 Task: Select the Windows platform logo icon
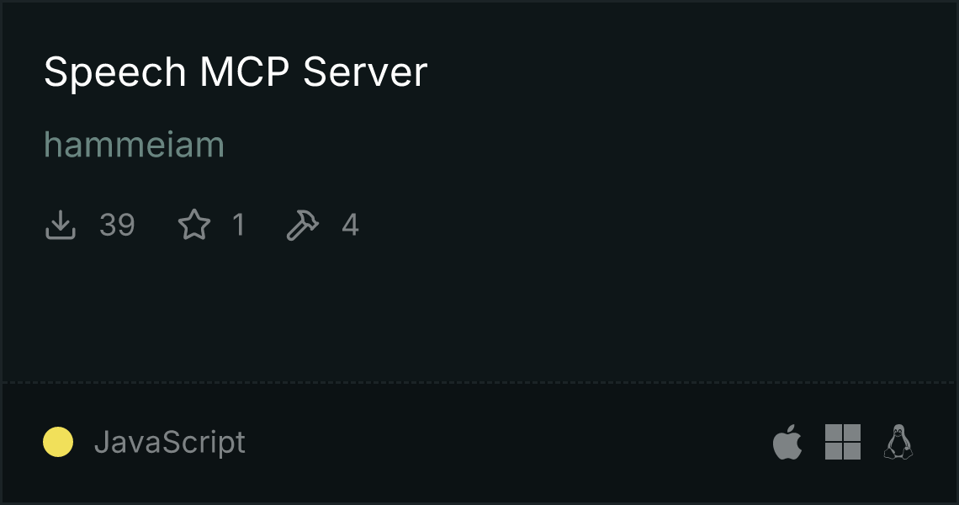tap(843, 442)
